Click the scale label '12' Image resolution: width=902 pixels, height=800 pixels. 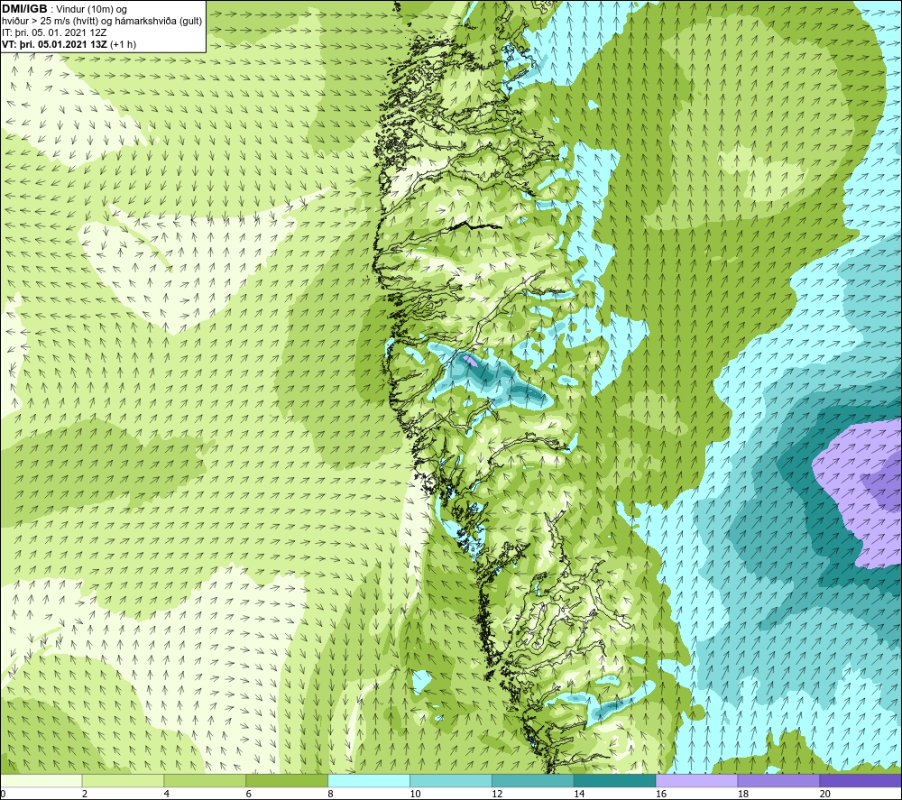coord(497,795)
